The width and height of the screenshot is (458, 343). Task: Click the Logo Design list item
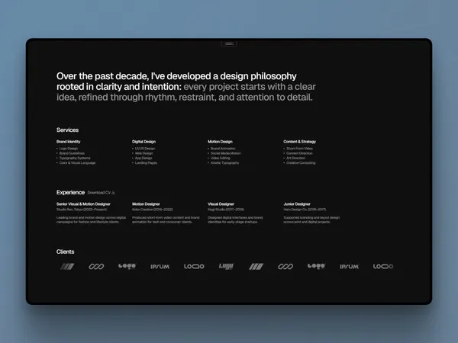69,149
